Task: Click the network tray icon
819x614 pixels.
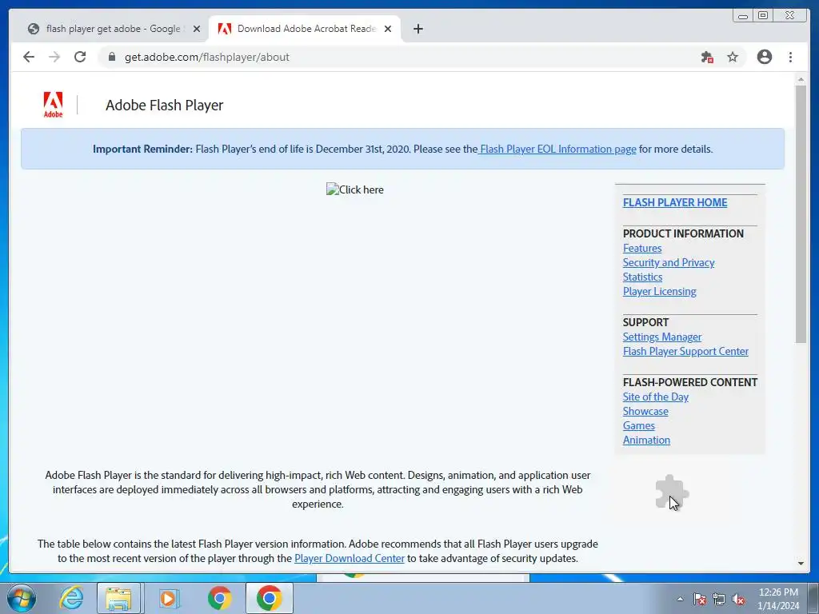Action: pos(719,599)
